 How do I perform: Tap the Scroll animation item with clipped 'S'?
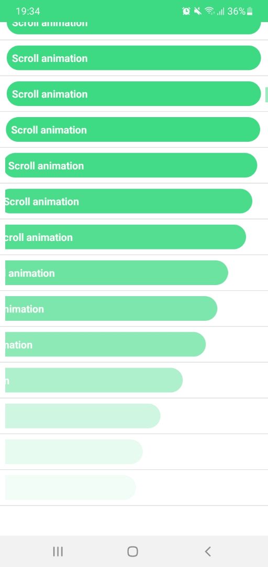coord(128,201)
